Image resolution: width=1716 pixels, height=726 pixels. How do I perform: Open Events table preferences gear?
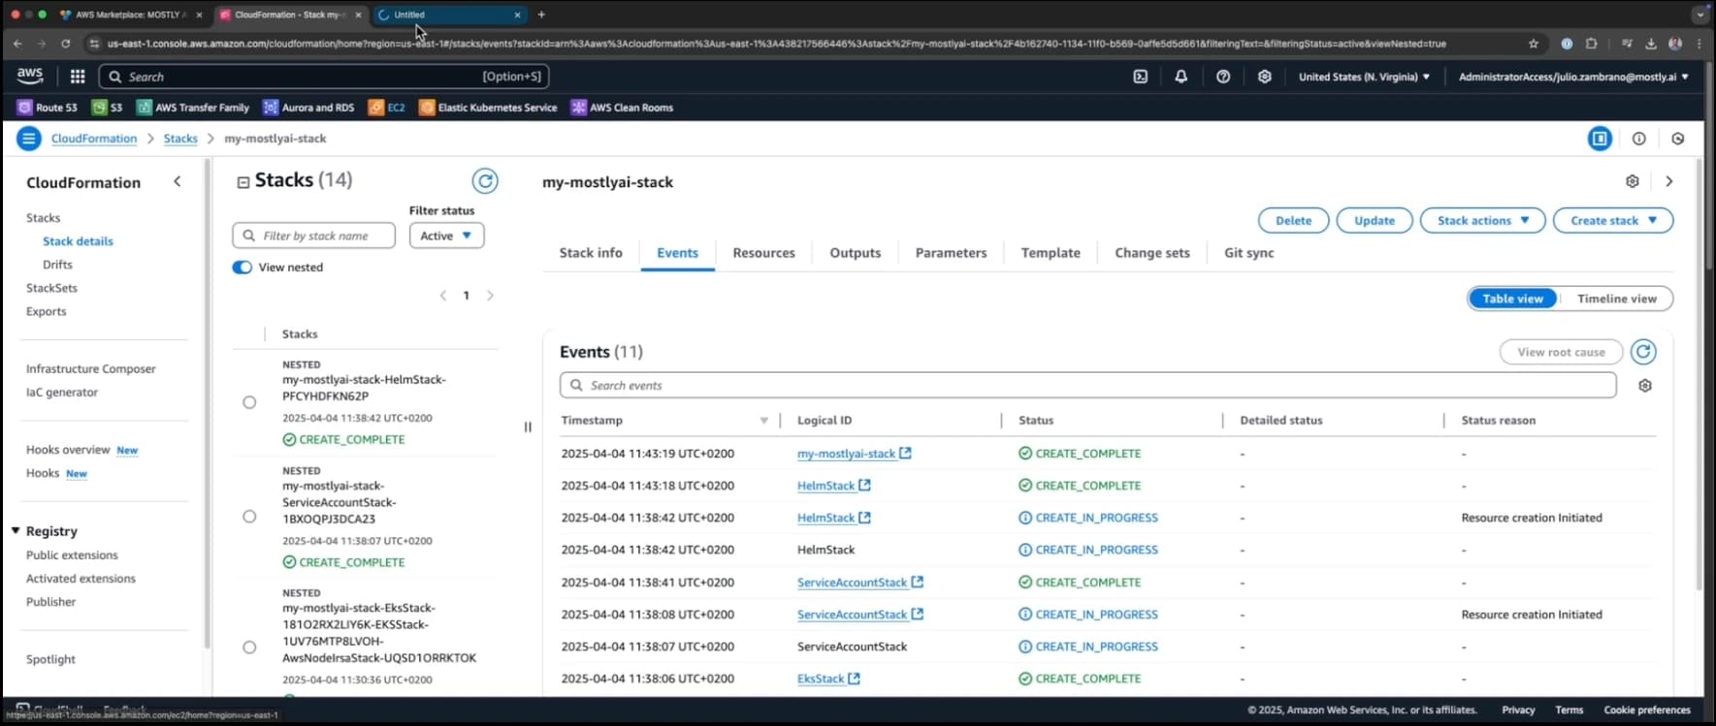pos(1645,386)
